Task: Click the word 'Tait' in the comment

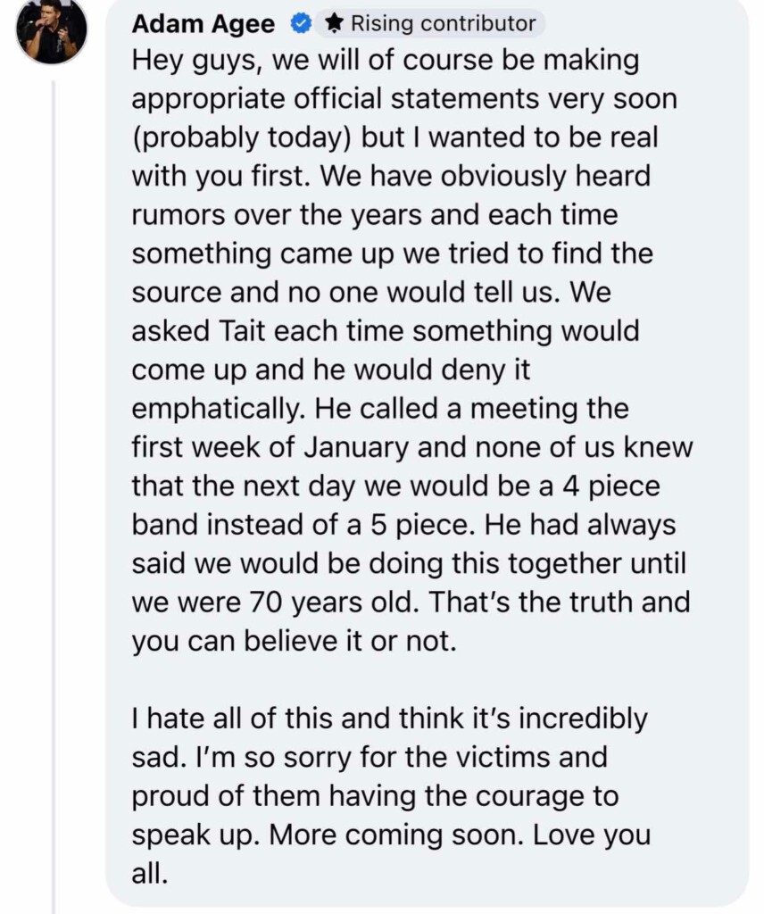Action: [243, 330]
